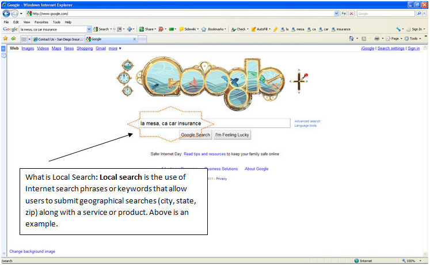
Task: Close the Google tab with its X
Action: (134, 39)
